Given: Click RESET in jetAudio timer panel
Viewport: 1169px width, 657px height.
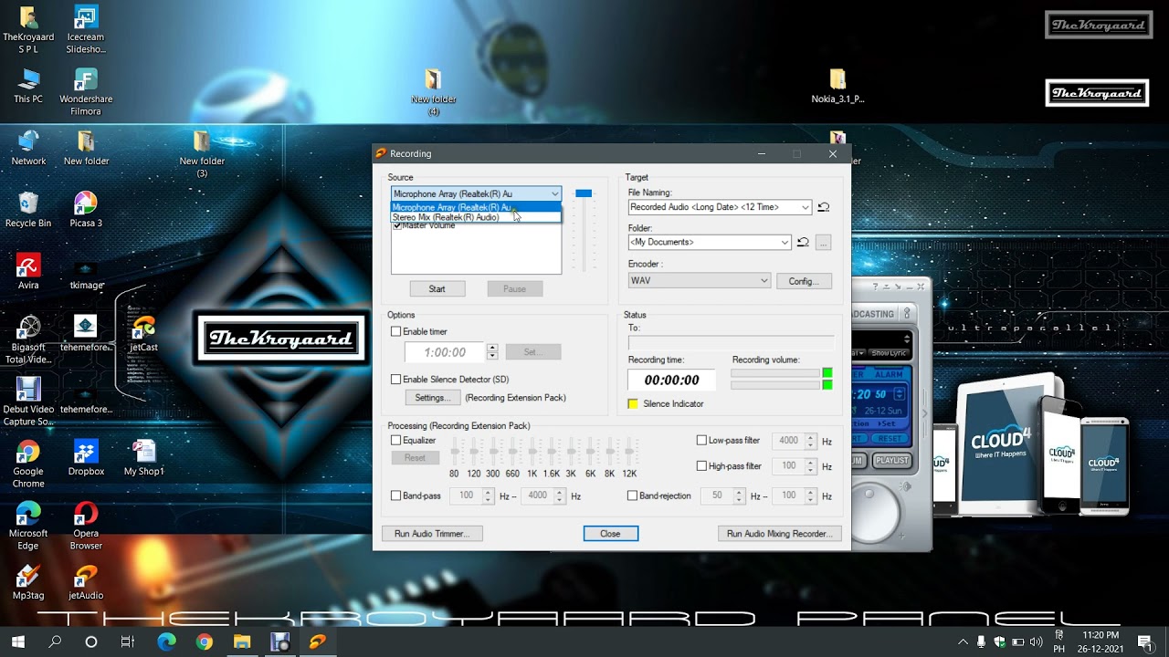Looking at the screenshot, I should click(x=890, y=439).
